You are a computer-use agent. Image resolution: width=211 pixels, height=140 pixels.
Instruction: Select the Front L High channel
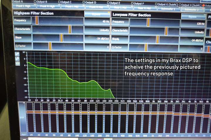point(24,6)
